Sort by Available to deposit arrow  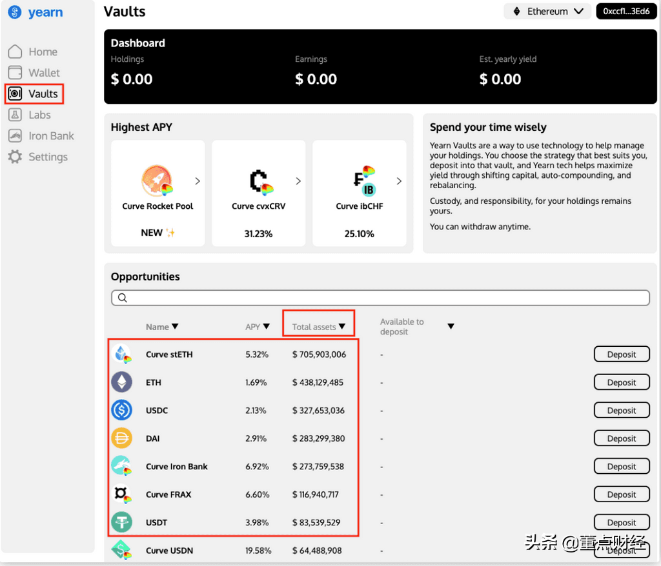pyautogui.click(x=451, y=326)
